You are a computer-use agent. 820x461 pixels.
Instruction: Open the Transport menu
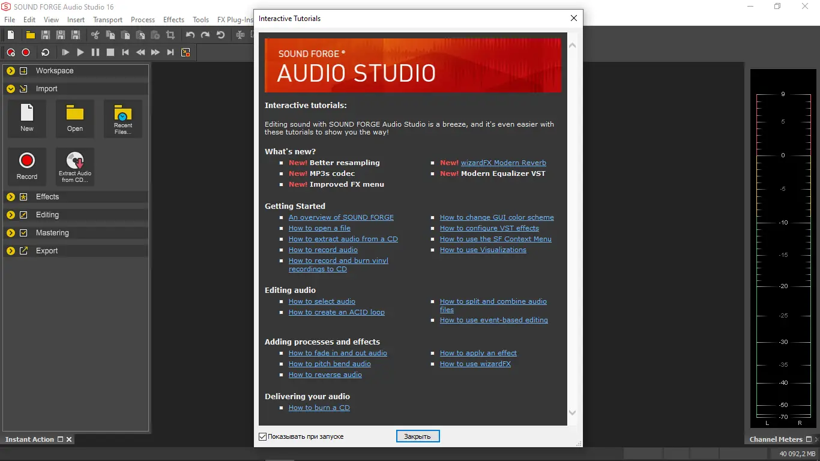pos(108,20)
